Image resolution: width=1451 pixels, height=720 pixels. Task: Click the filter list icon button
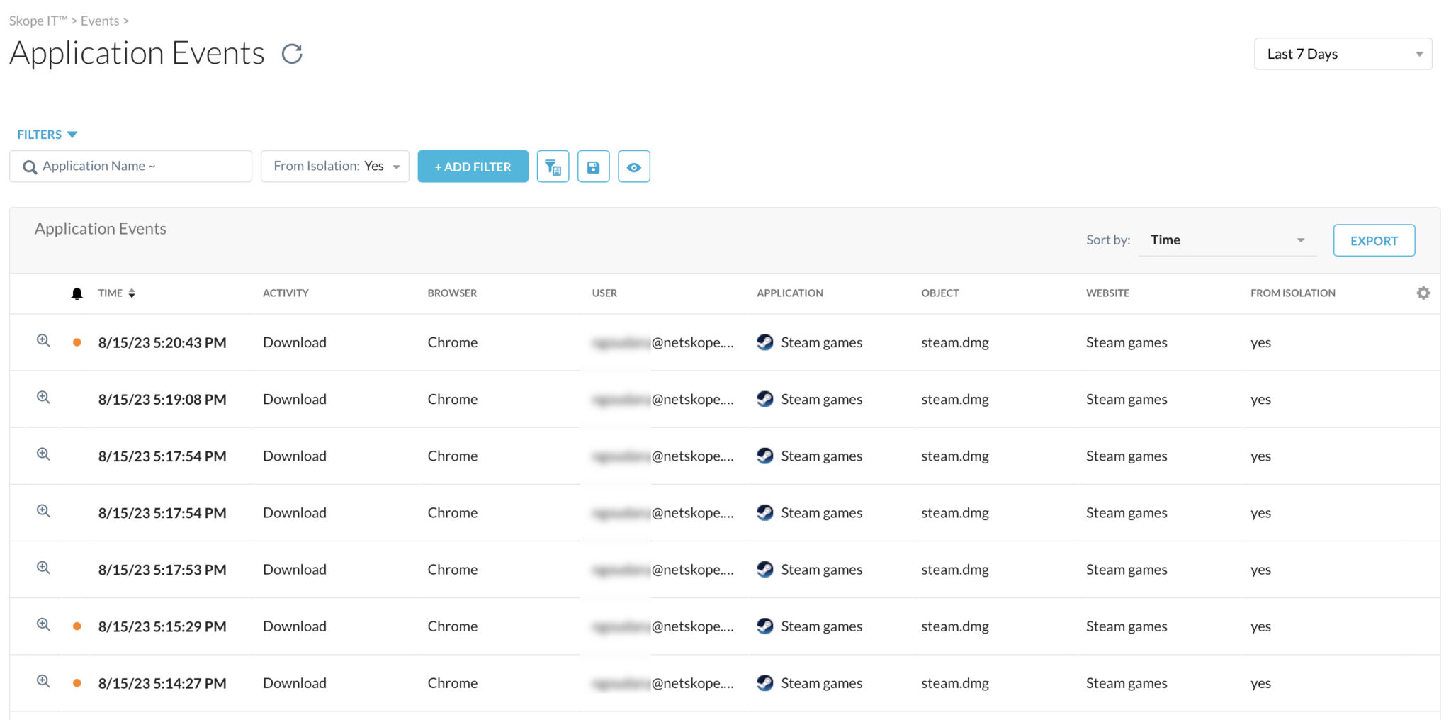coord(553,167)
